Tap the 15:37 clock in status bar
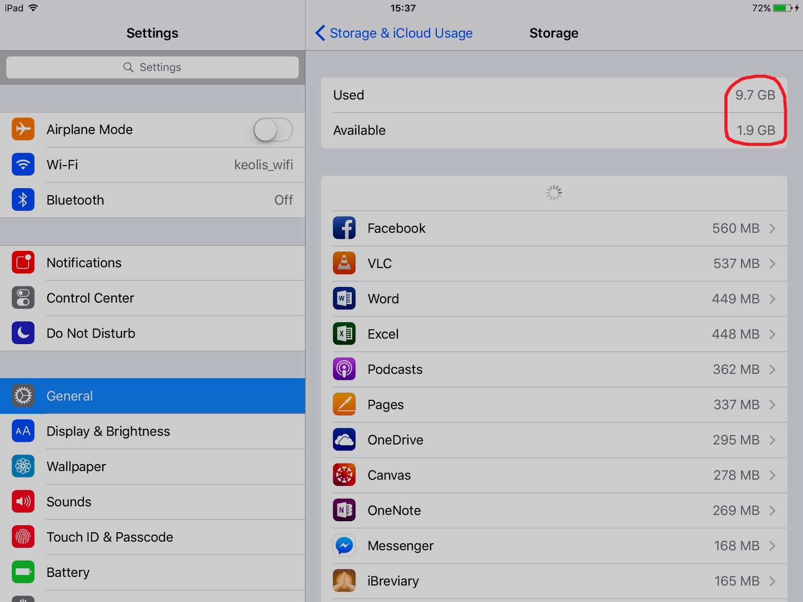 (x=403, y=8)
